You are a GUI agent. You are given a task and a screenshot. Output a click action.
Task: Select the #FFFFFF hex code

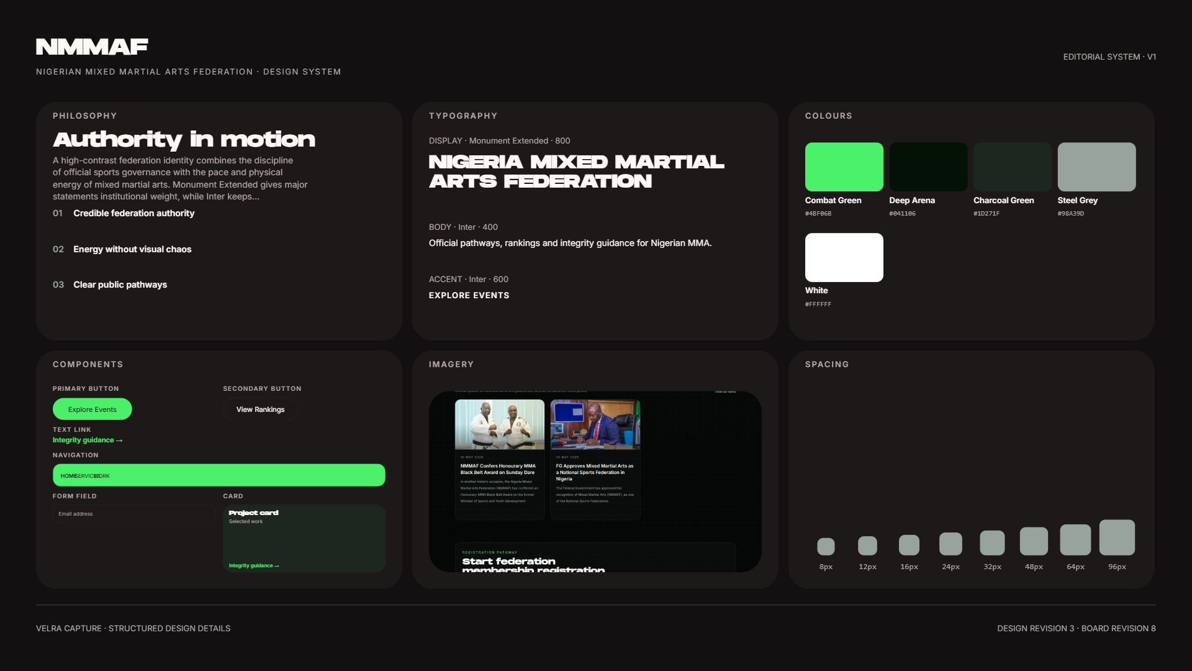pos(818,304)
